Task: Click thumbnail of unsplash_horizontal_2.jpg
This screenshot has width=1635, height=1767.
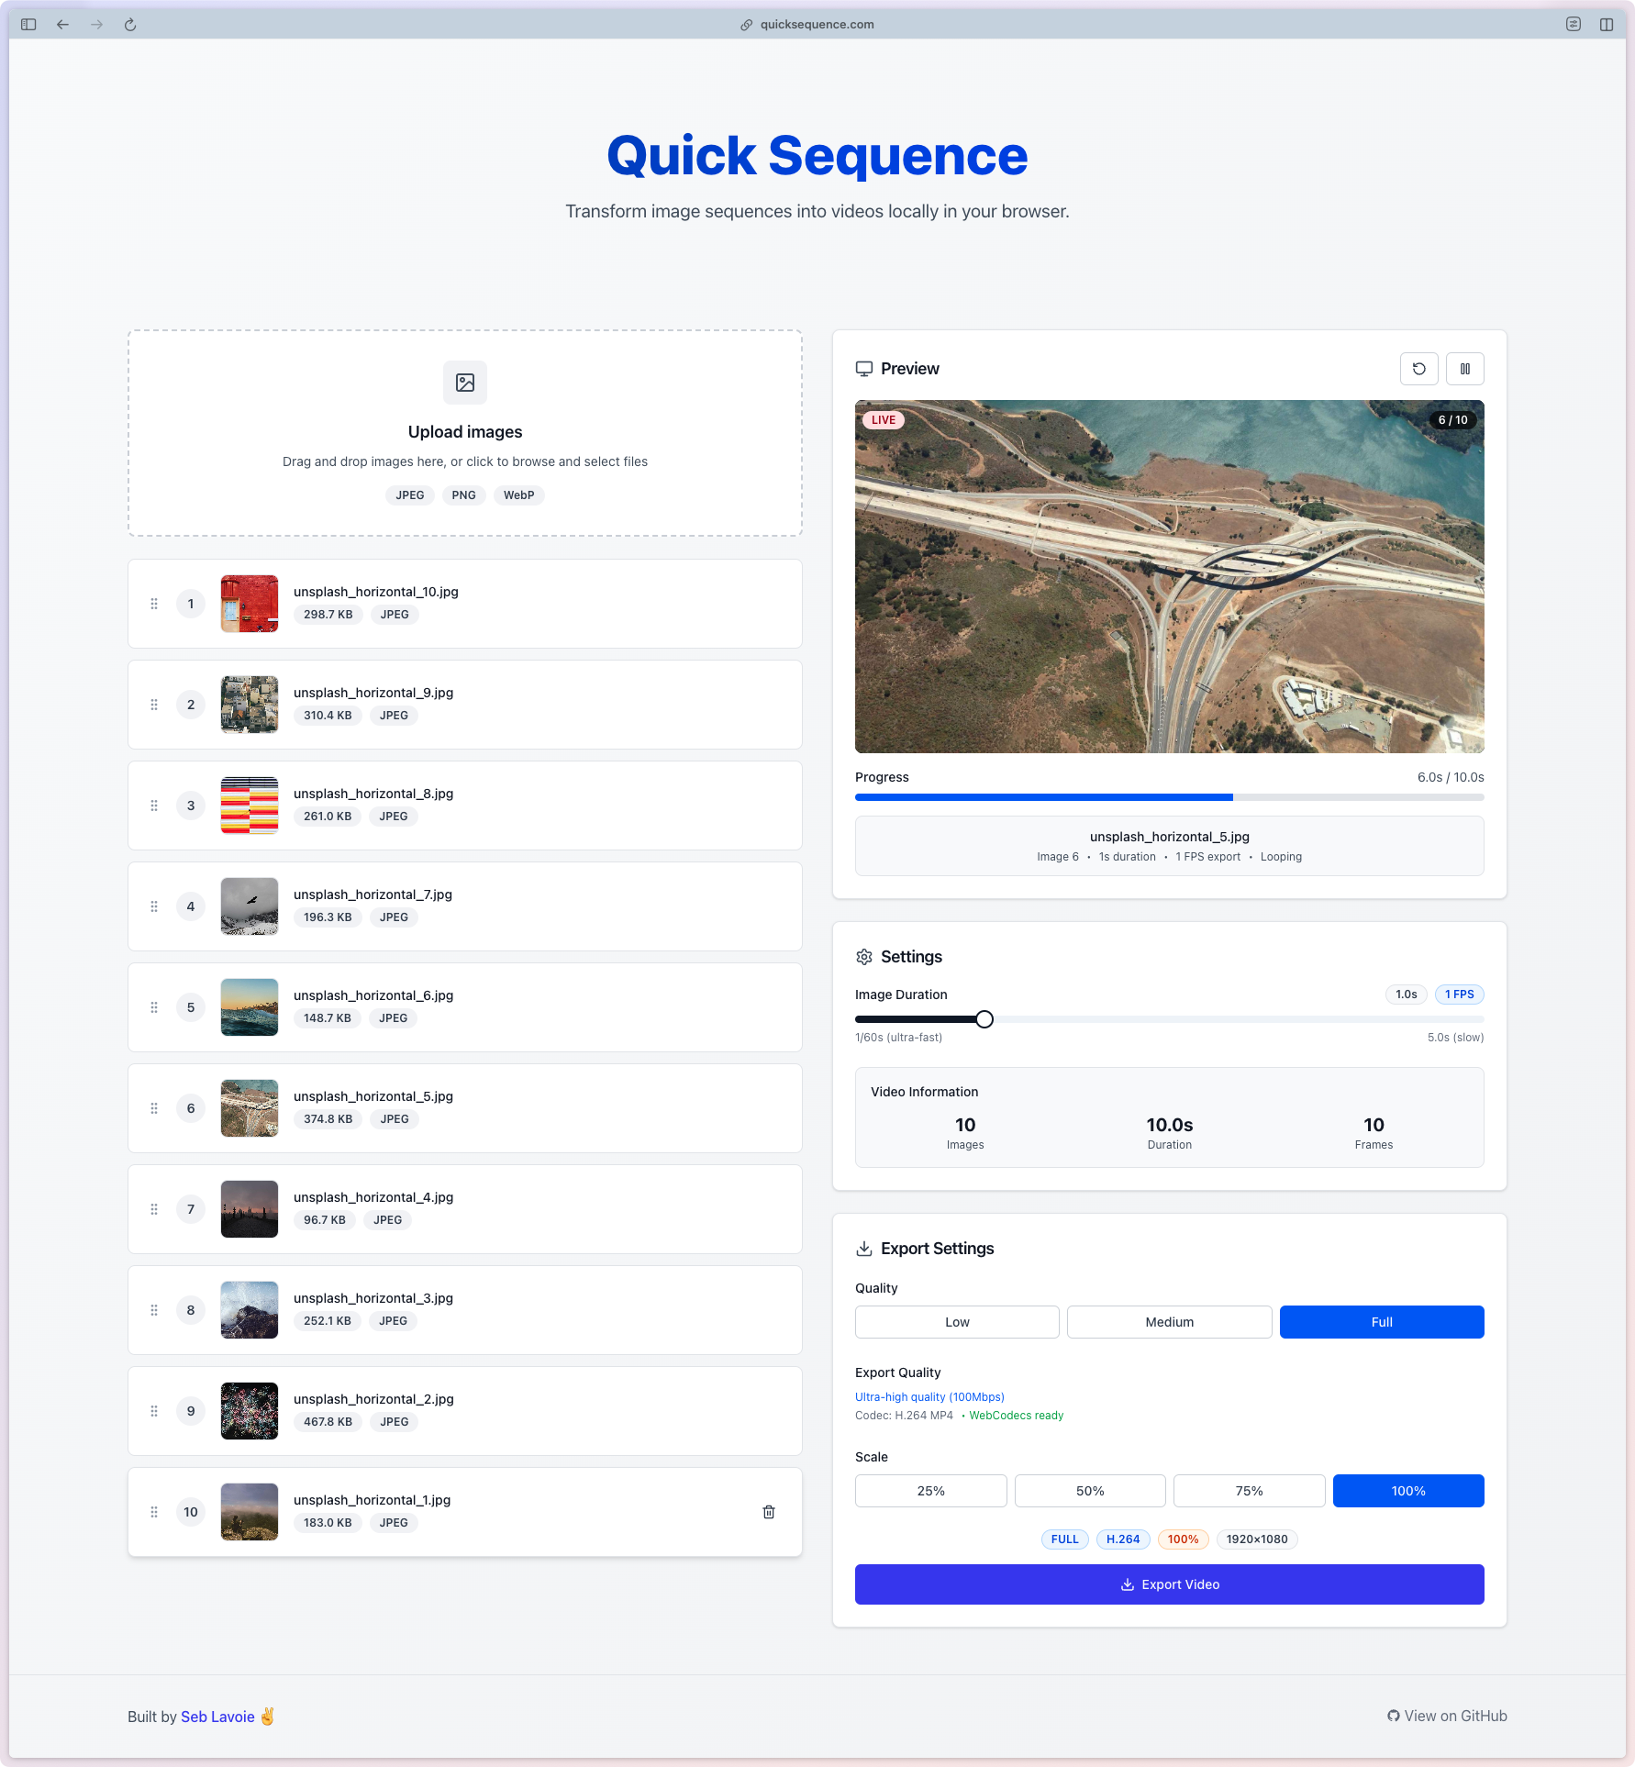Action: point(250,1411)
